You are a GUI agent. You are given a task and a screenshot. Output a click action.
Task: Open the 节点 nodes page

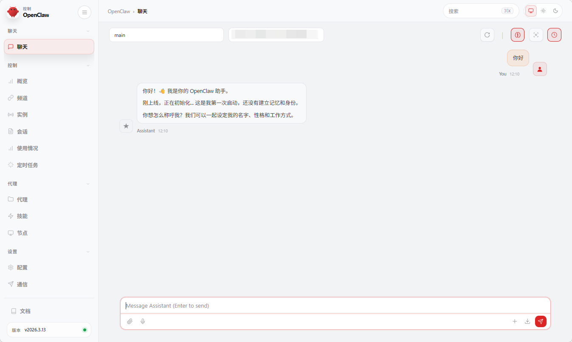(x=49, y=233)
